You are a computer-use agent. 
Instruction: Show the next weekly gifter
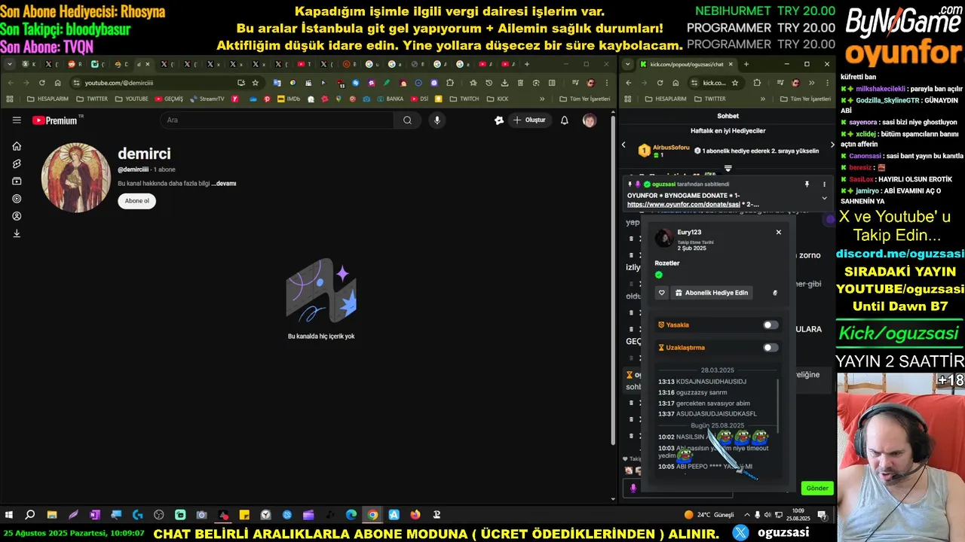(x=832, y=145)
